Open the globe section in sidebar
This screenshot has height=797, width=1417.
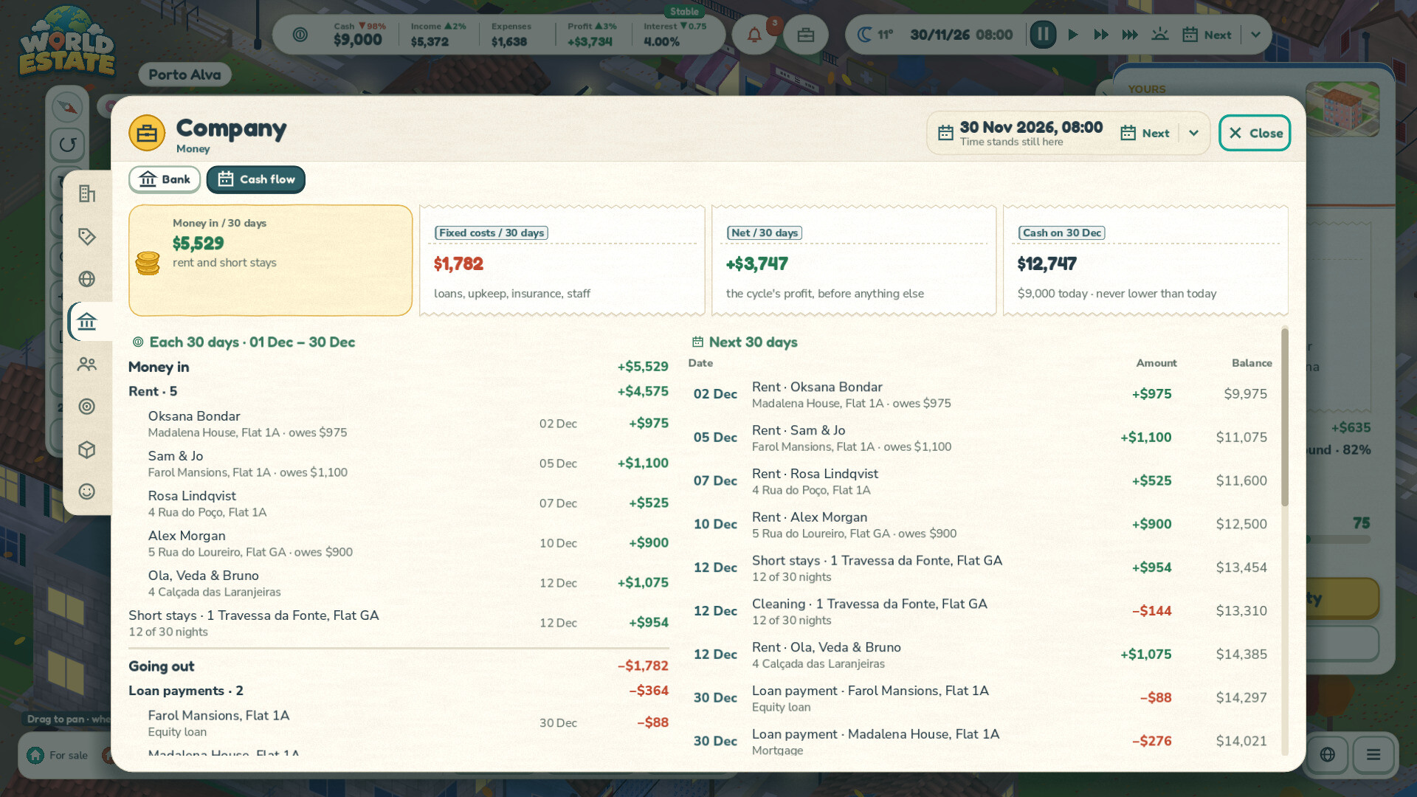pyautogui.click(x=87, y=279)
